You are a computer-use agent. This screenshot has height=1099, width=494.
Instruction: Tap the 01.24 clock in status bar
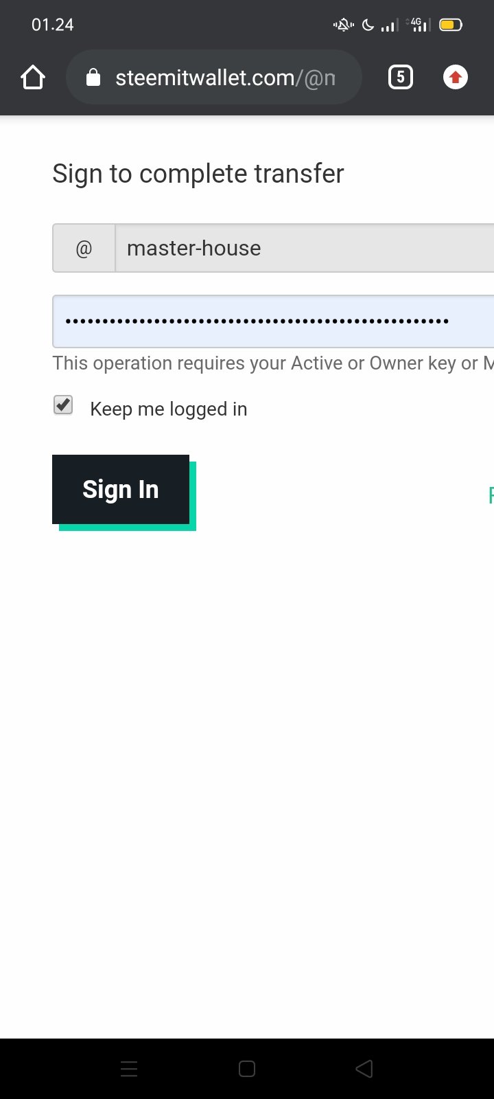pos(53,25)
